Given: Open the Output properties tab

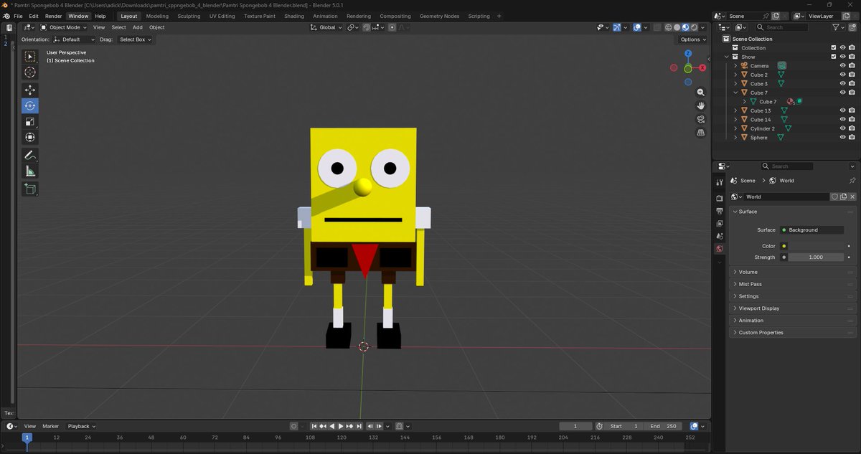Looking at the screenshot, I should coord(720,211).
